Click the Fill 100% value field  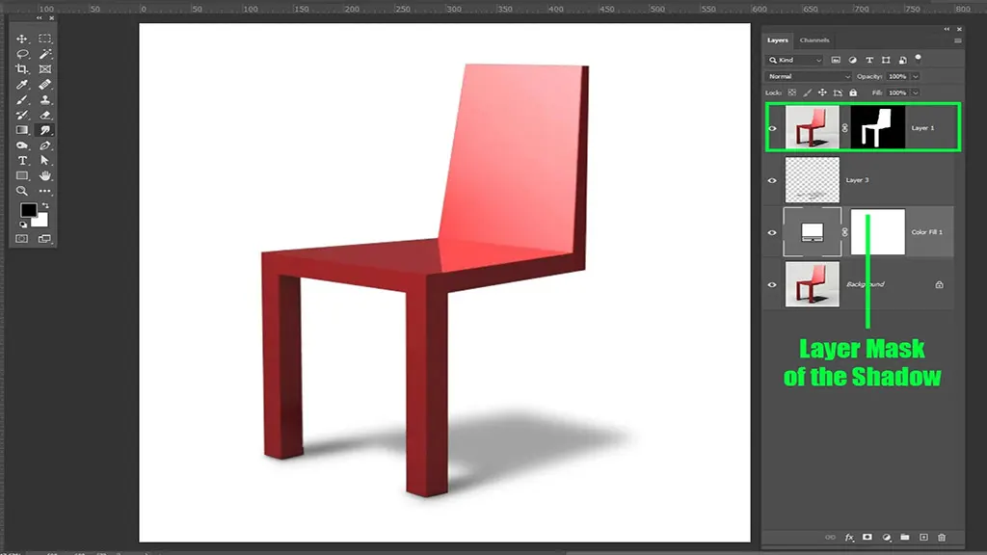pyautogui.click(x=897, y=93)
